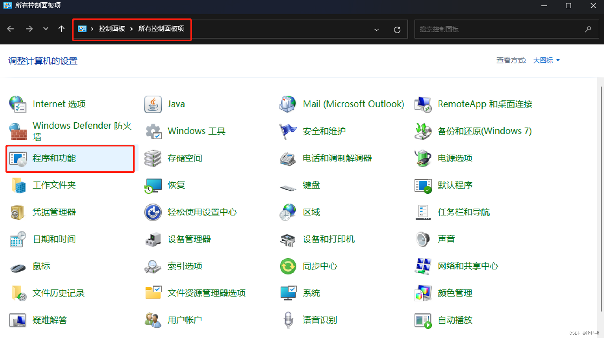Click the 搜索控制面板 search field
Image resolution: width=604 pixels, height=338 pixels.
pyautogui.click(x=507, y=29)
